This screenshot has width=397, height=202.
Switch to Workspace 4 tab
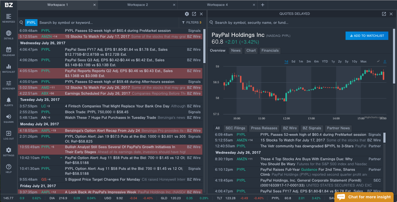(x=217, y=5)
